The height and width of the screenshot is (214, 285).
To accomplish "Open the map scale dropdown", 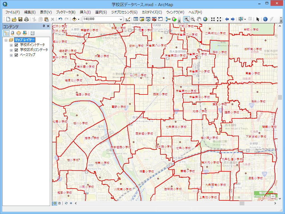I will 121,19.
